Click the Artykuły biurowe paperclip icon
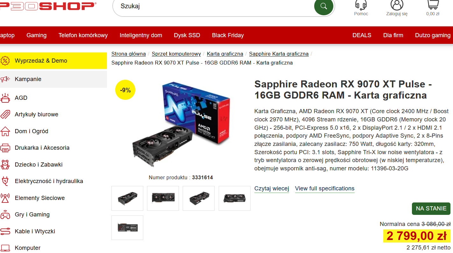Viewport: 453px width, 253px height. (x=5, y=114)
